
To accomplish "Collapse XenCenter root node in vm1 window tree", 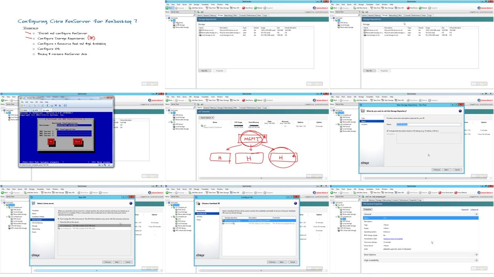I will click(331, 203).
